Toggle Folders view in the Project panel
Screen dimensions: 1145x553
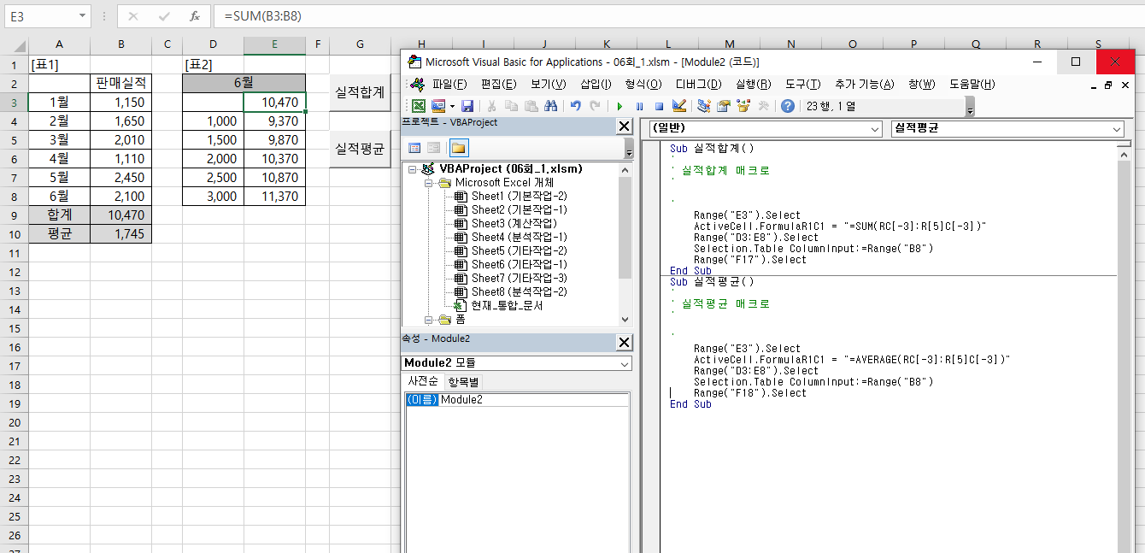(459, 148)
